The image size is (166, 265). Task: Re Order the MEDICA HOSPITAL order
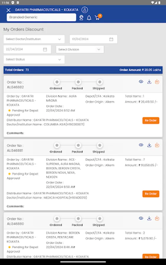[151, 194]
